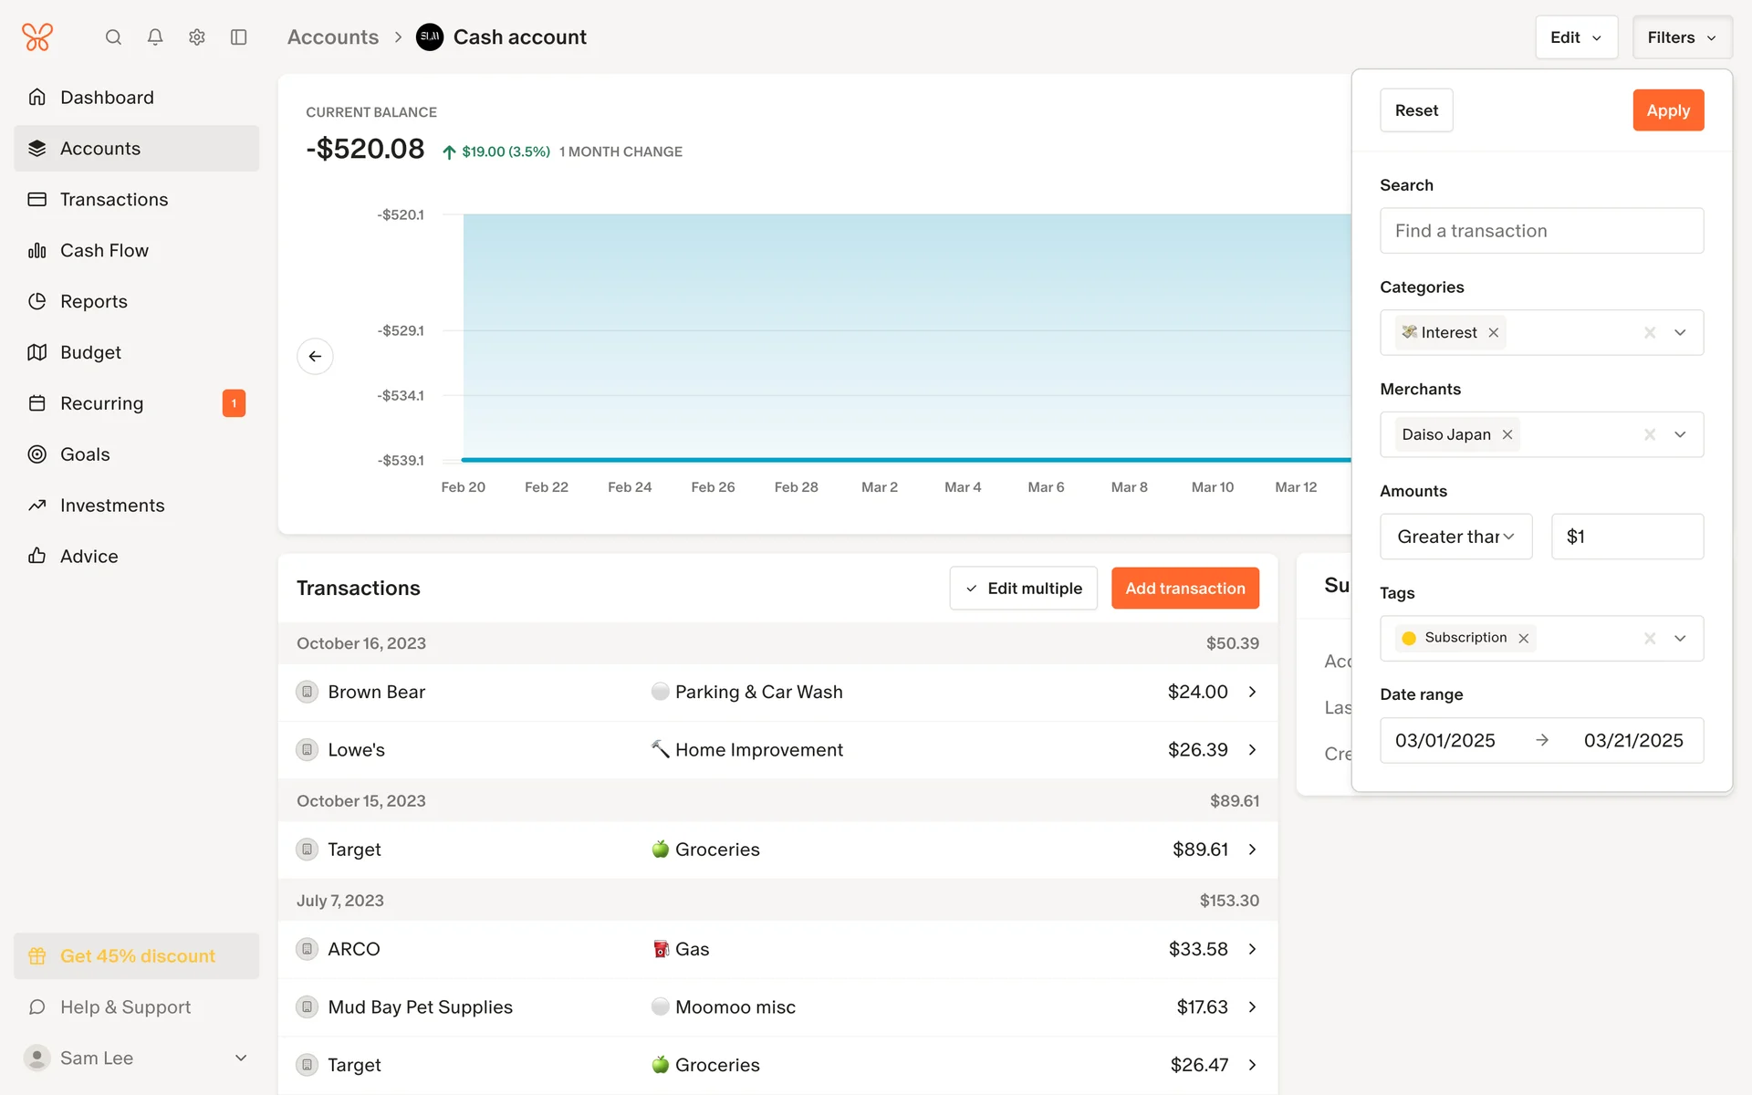Expand the Sam Lee user menu
This screenshot has height=1095, width=1752.
241,1058
